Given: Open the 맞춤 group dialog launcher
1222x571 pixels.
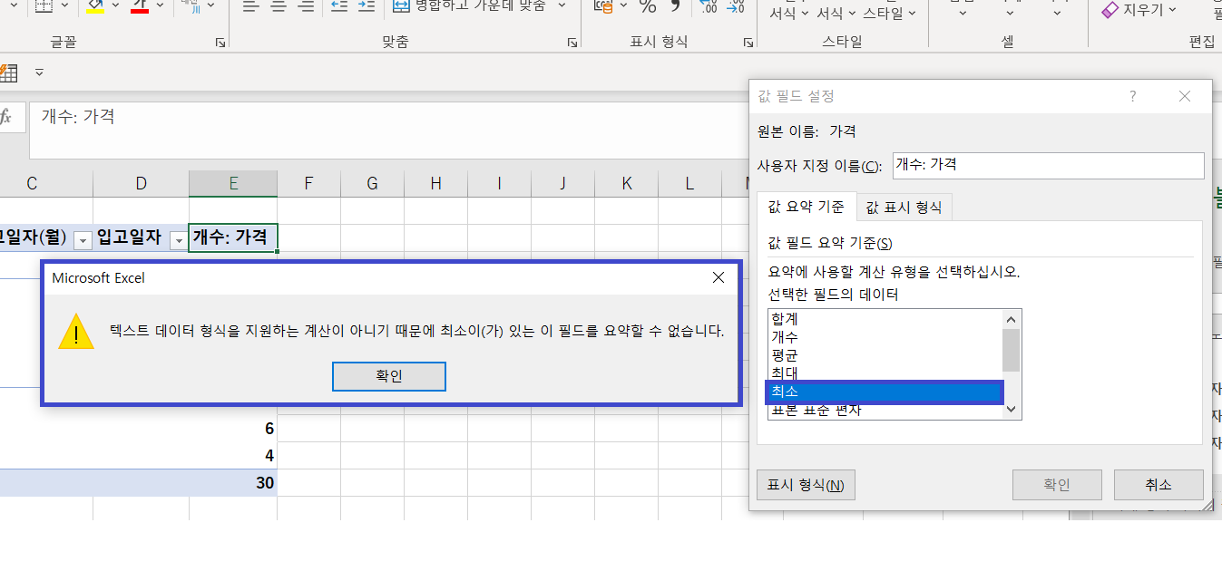Looking at the screenshot, I should point(572,43).
